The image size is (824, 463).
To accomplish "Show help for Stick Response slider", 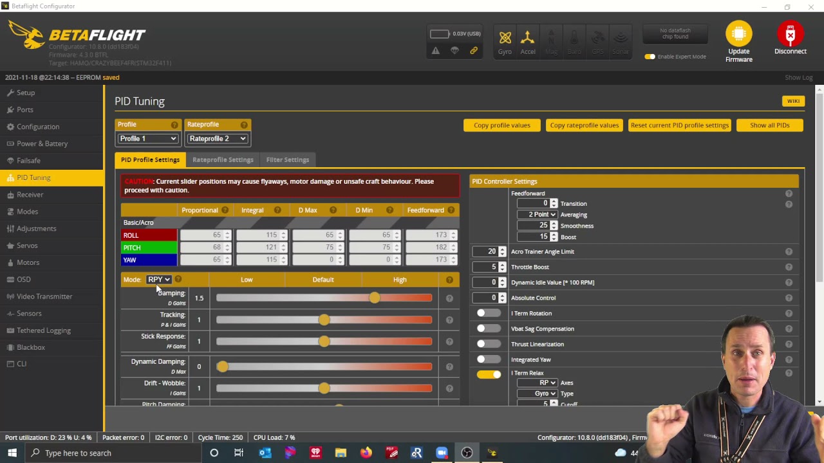I will 449,341.
